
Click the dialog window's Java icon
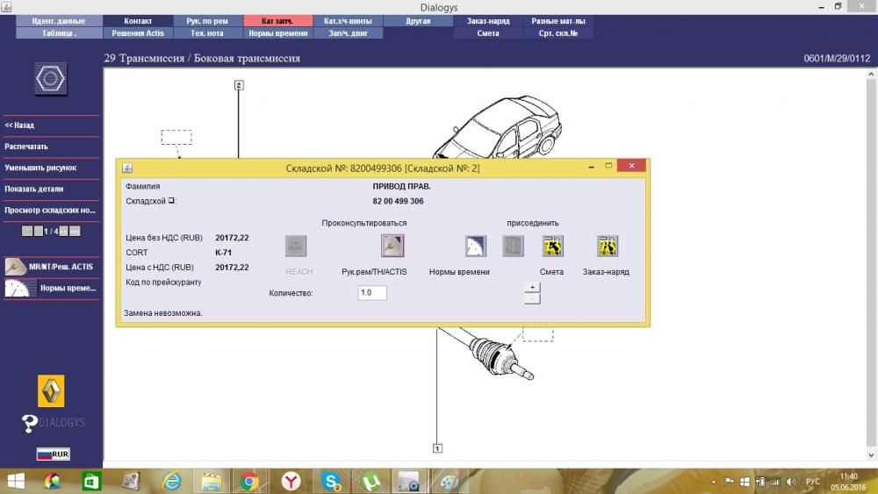(127, 168)
